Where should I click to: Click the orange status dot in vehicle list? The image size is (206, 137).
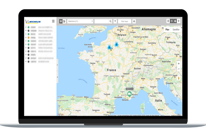(28, 38)
